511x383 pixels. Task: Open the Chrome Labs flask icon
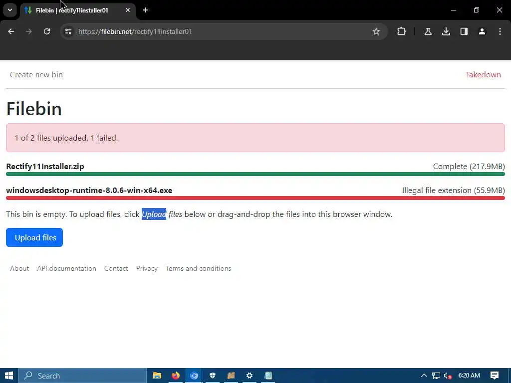click(x=428, y=31)
